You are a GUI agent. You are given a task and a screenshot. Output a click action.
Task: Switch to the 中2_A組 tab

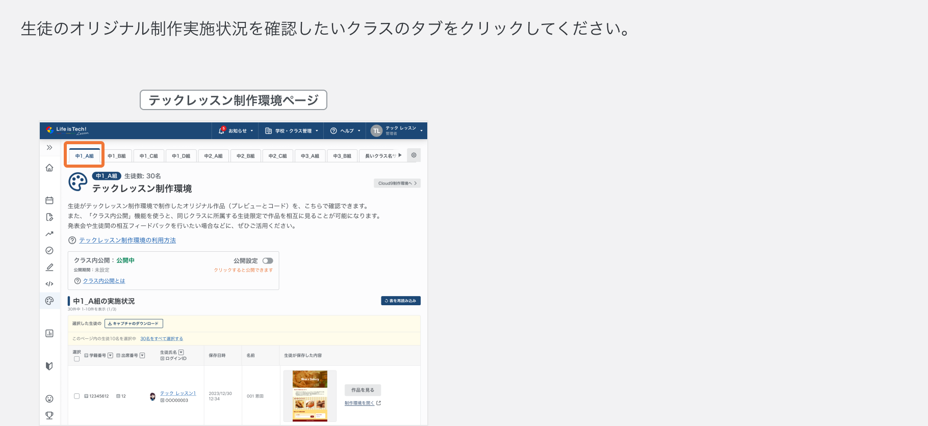(x=213, y=156)
